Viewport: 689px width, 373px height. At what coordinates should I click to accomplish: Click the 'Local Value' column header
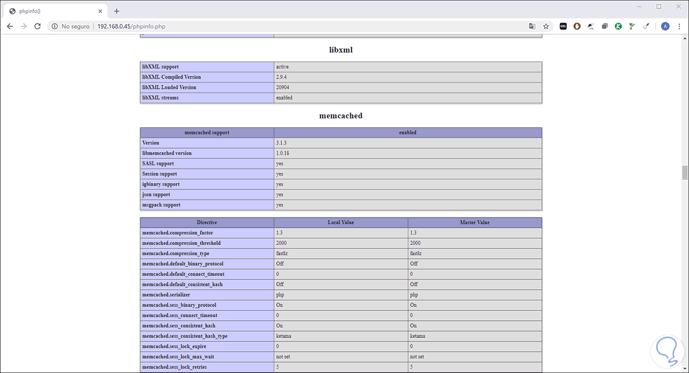click(x=341, y=222)
